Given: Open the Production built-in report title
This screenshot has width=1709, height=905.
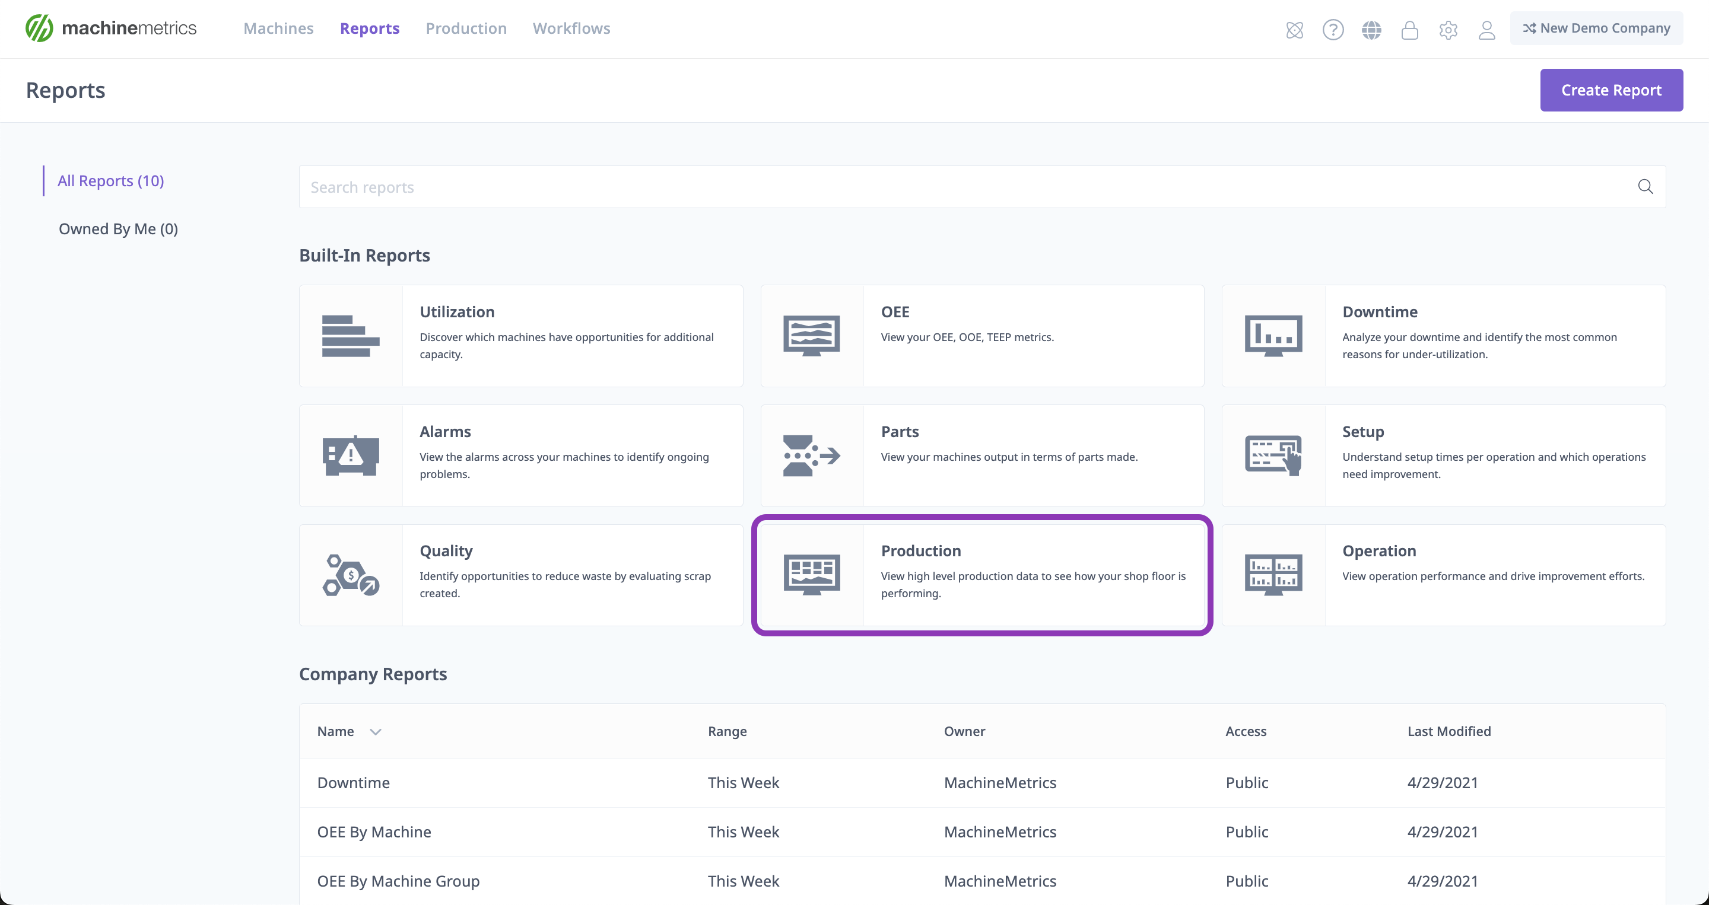Looking at the screenshot, I should [x=921, y=551].
